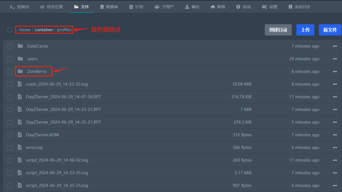Click the 上传 upload button
This screenshot has height=192, width=342.
point(305,30)
